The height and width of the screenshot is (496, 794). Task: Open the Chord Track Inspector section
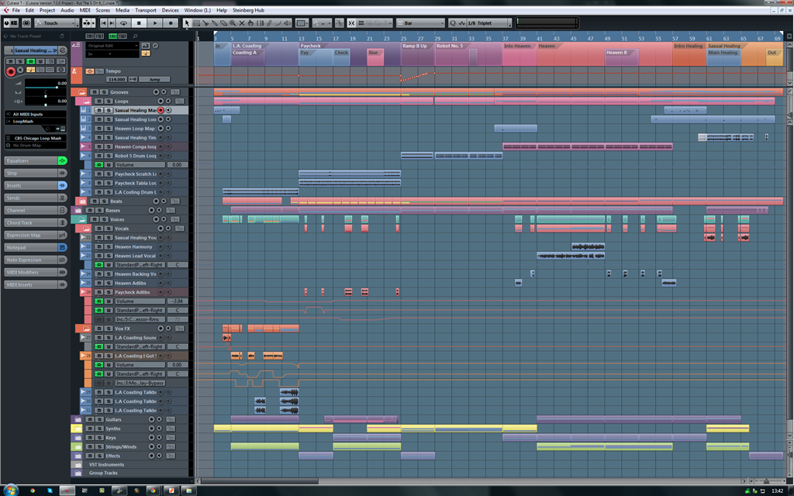[36, 222]
